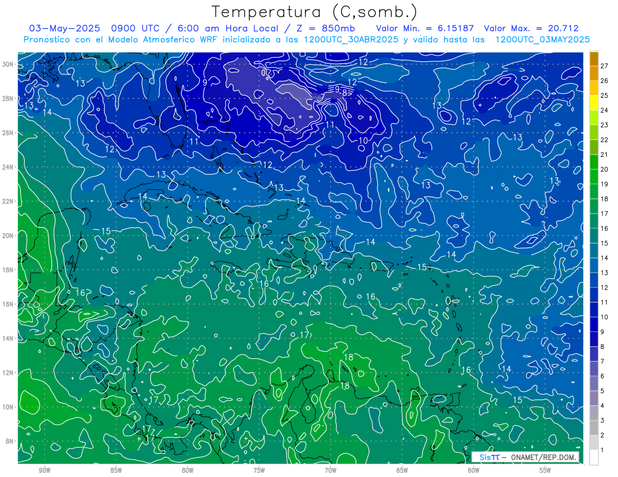618x477 pixels.
Task: Click the 70W longitude axis label
Action: click(x=331, y=470)
